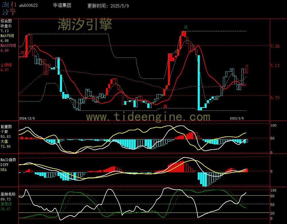Click the stop-loss value 6.87

(x=5, y=70)
